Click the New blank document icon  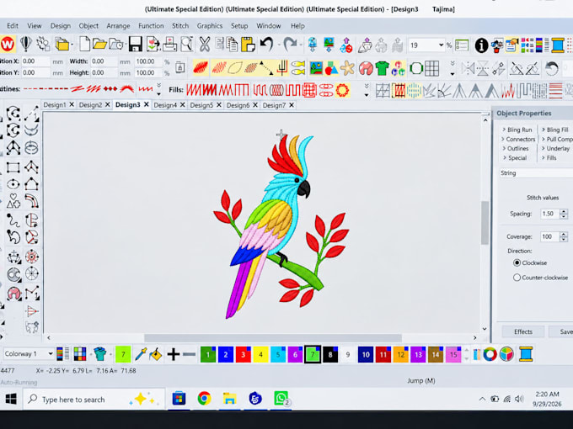pyautogui.click(x=84, y=44)
